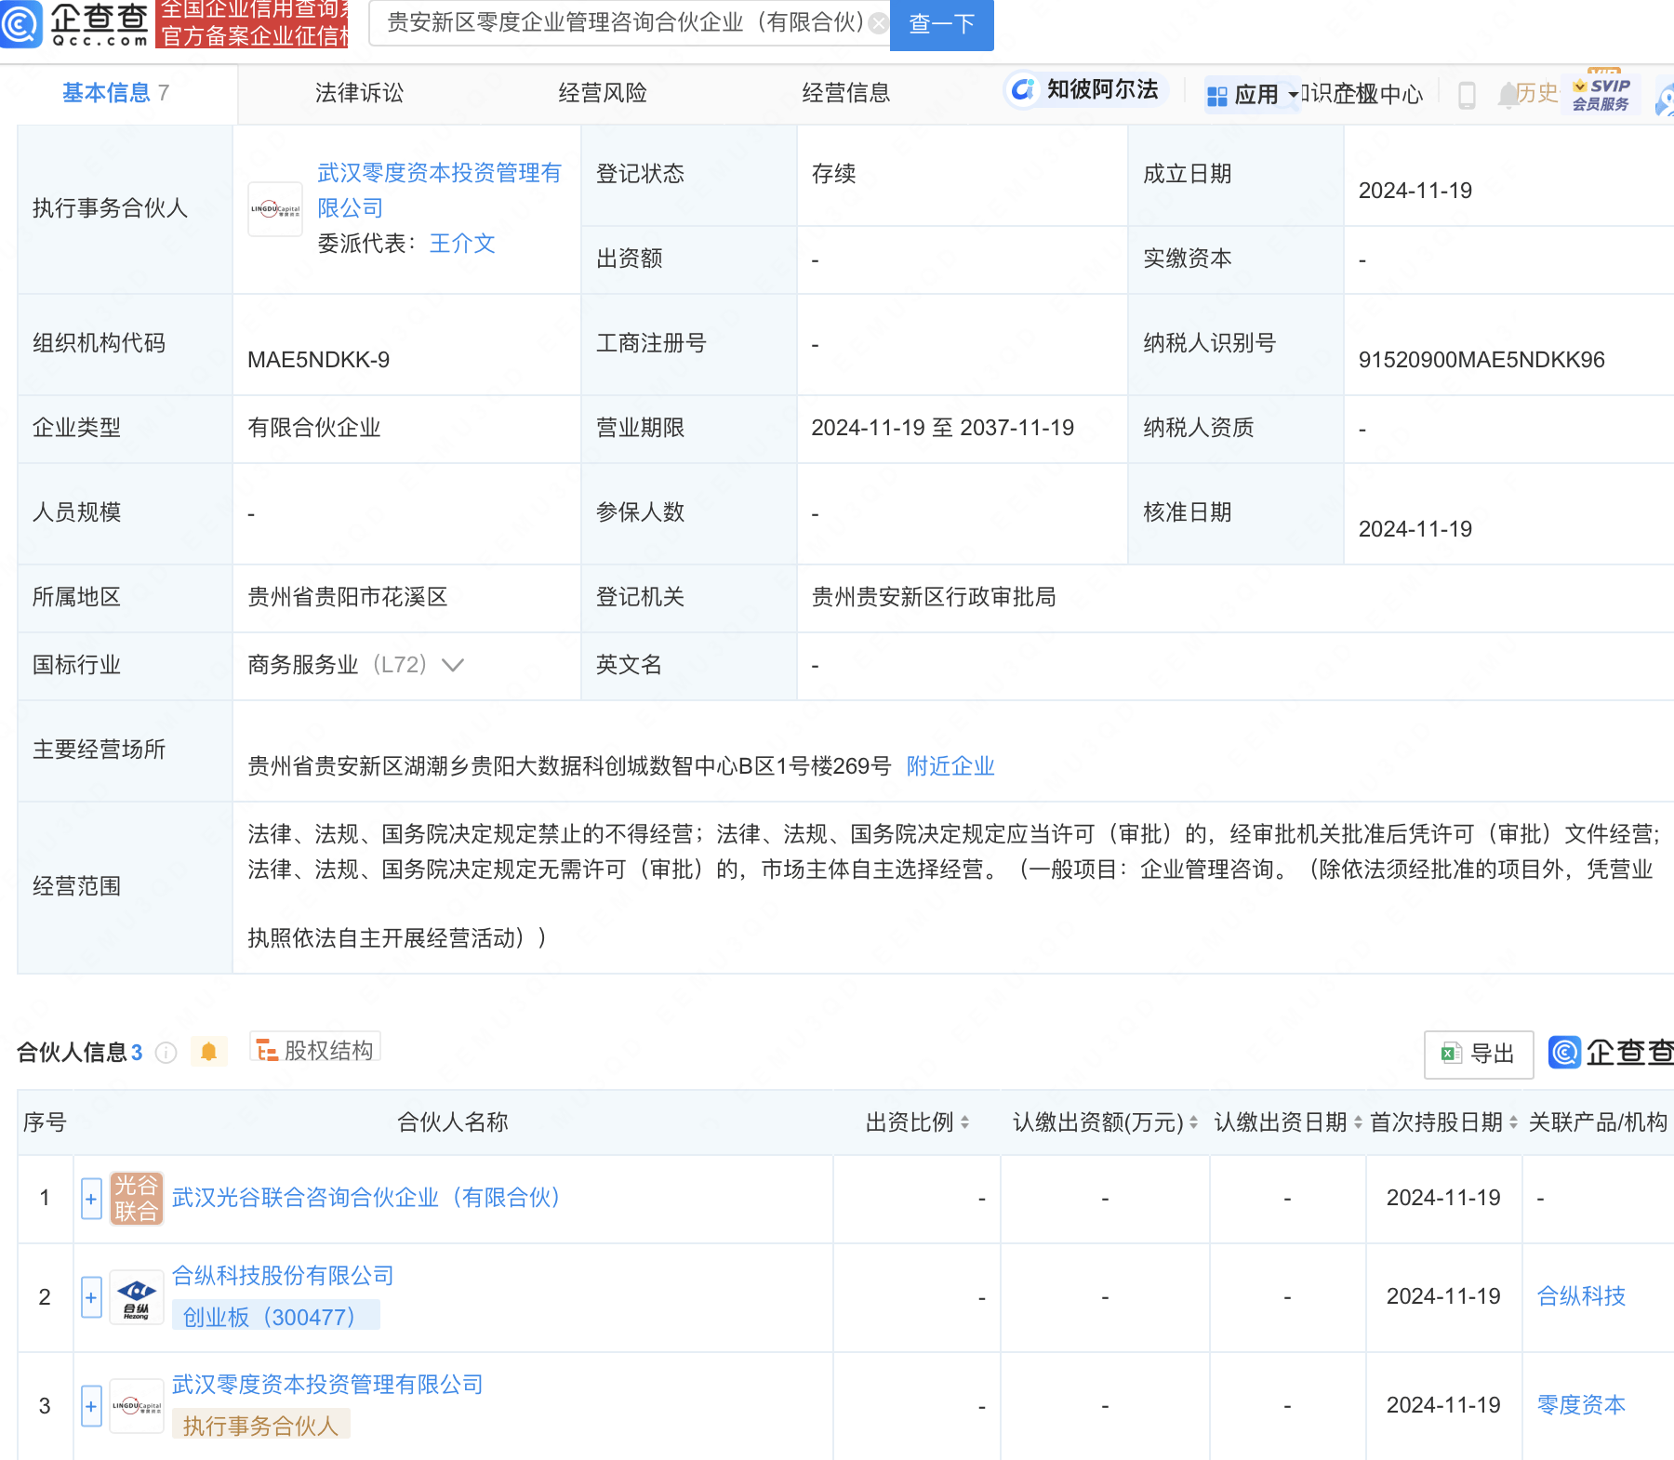1674x1460 pixels.
Task: Click organization code MAE5NDKK-9
Action: coord(318,360)
